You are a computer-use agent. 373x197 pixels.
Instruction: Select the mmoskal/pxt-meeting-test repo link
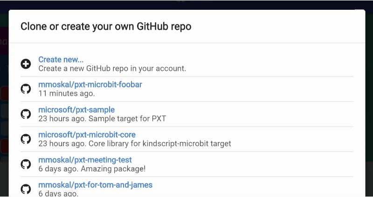coord(85,160)
